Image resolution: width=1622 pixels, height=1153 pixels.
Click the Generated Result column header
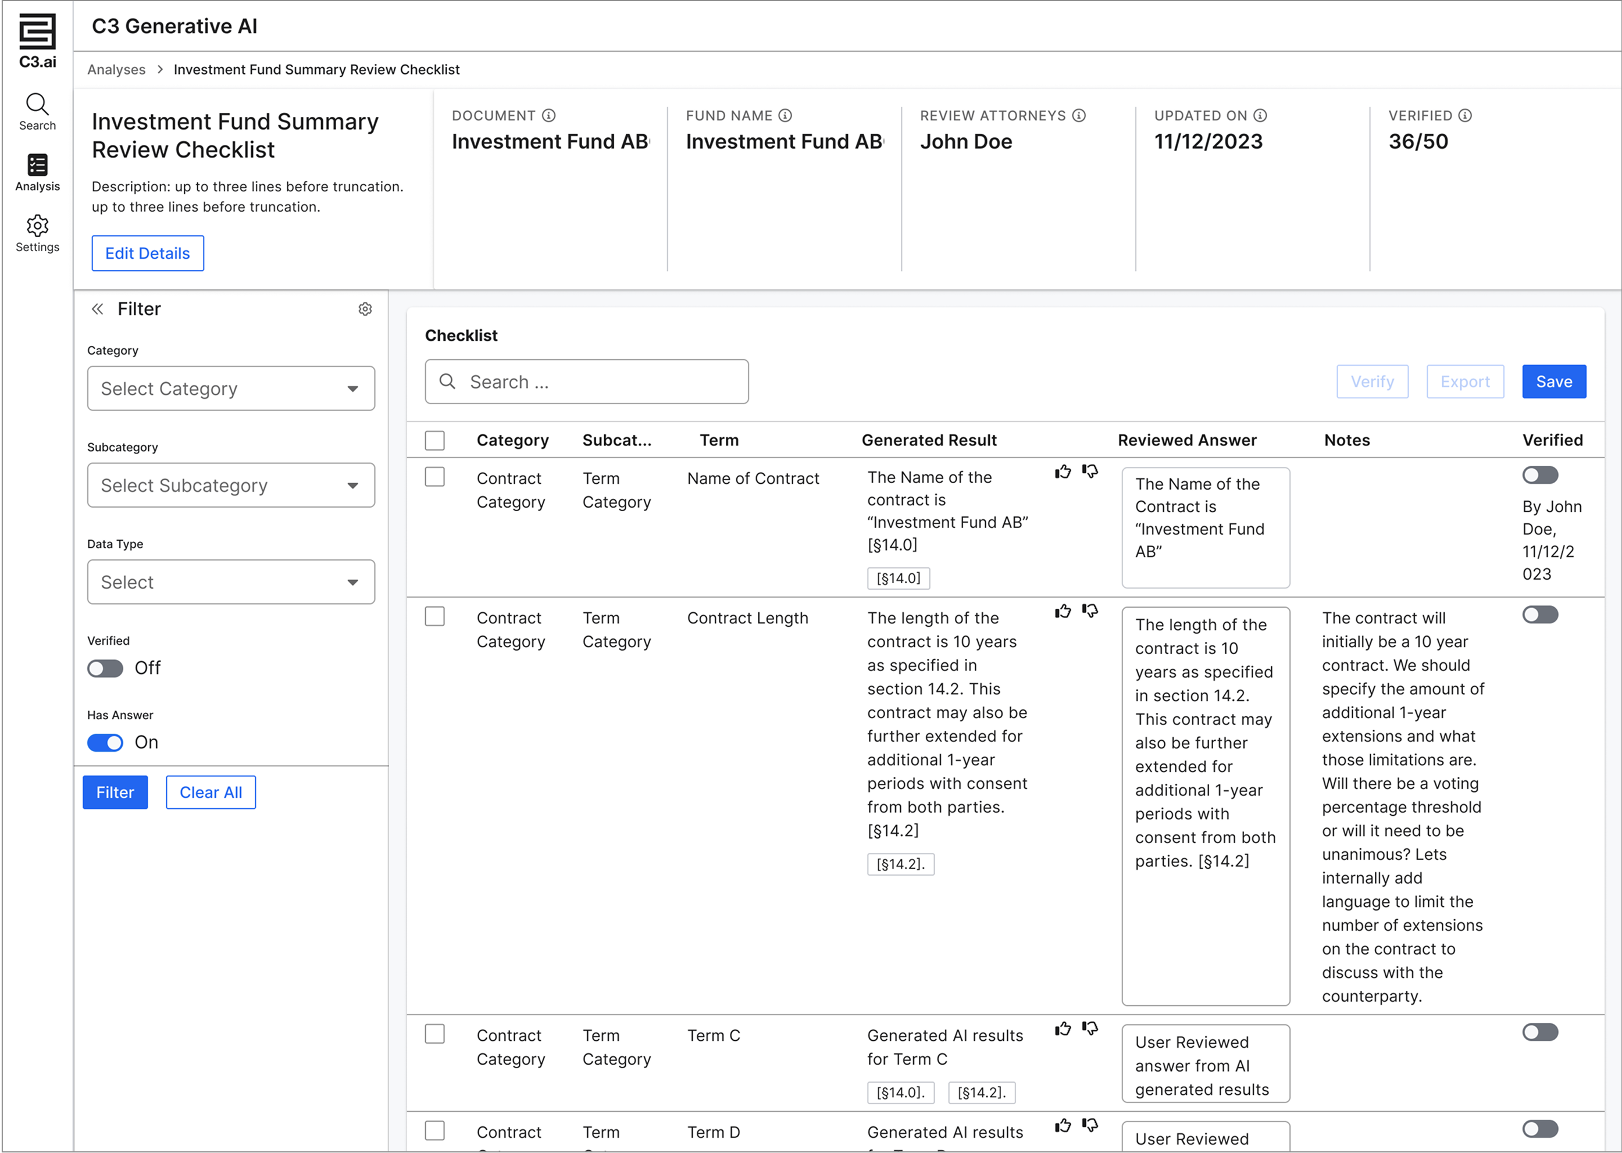click(x=929, y=440)
